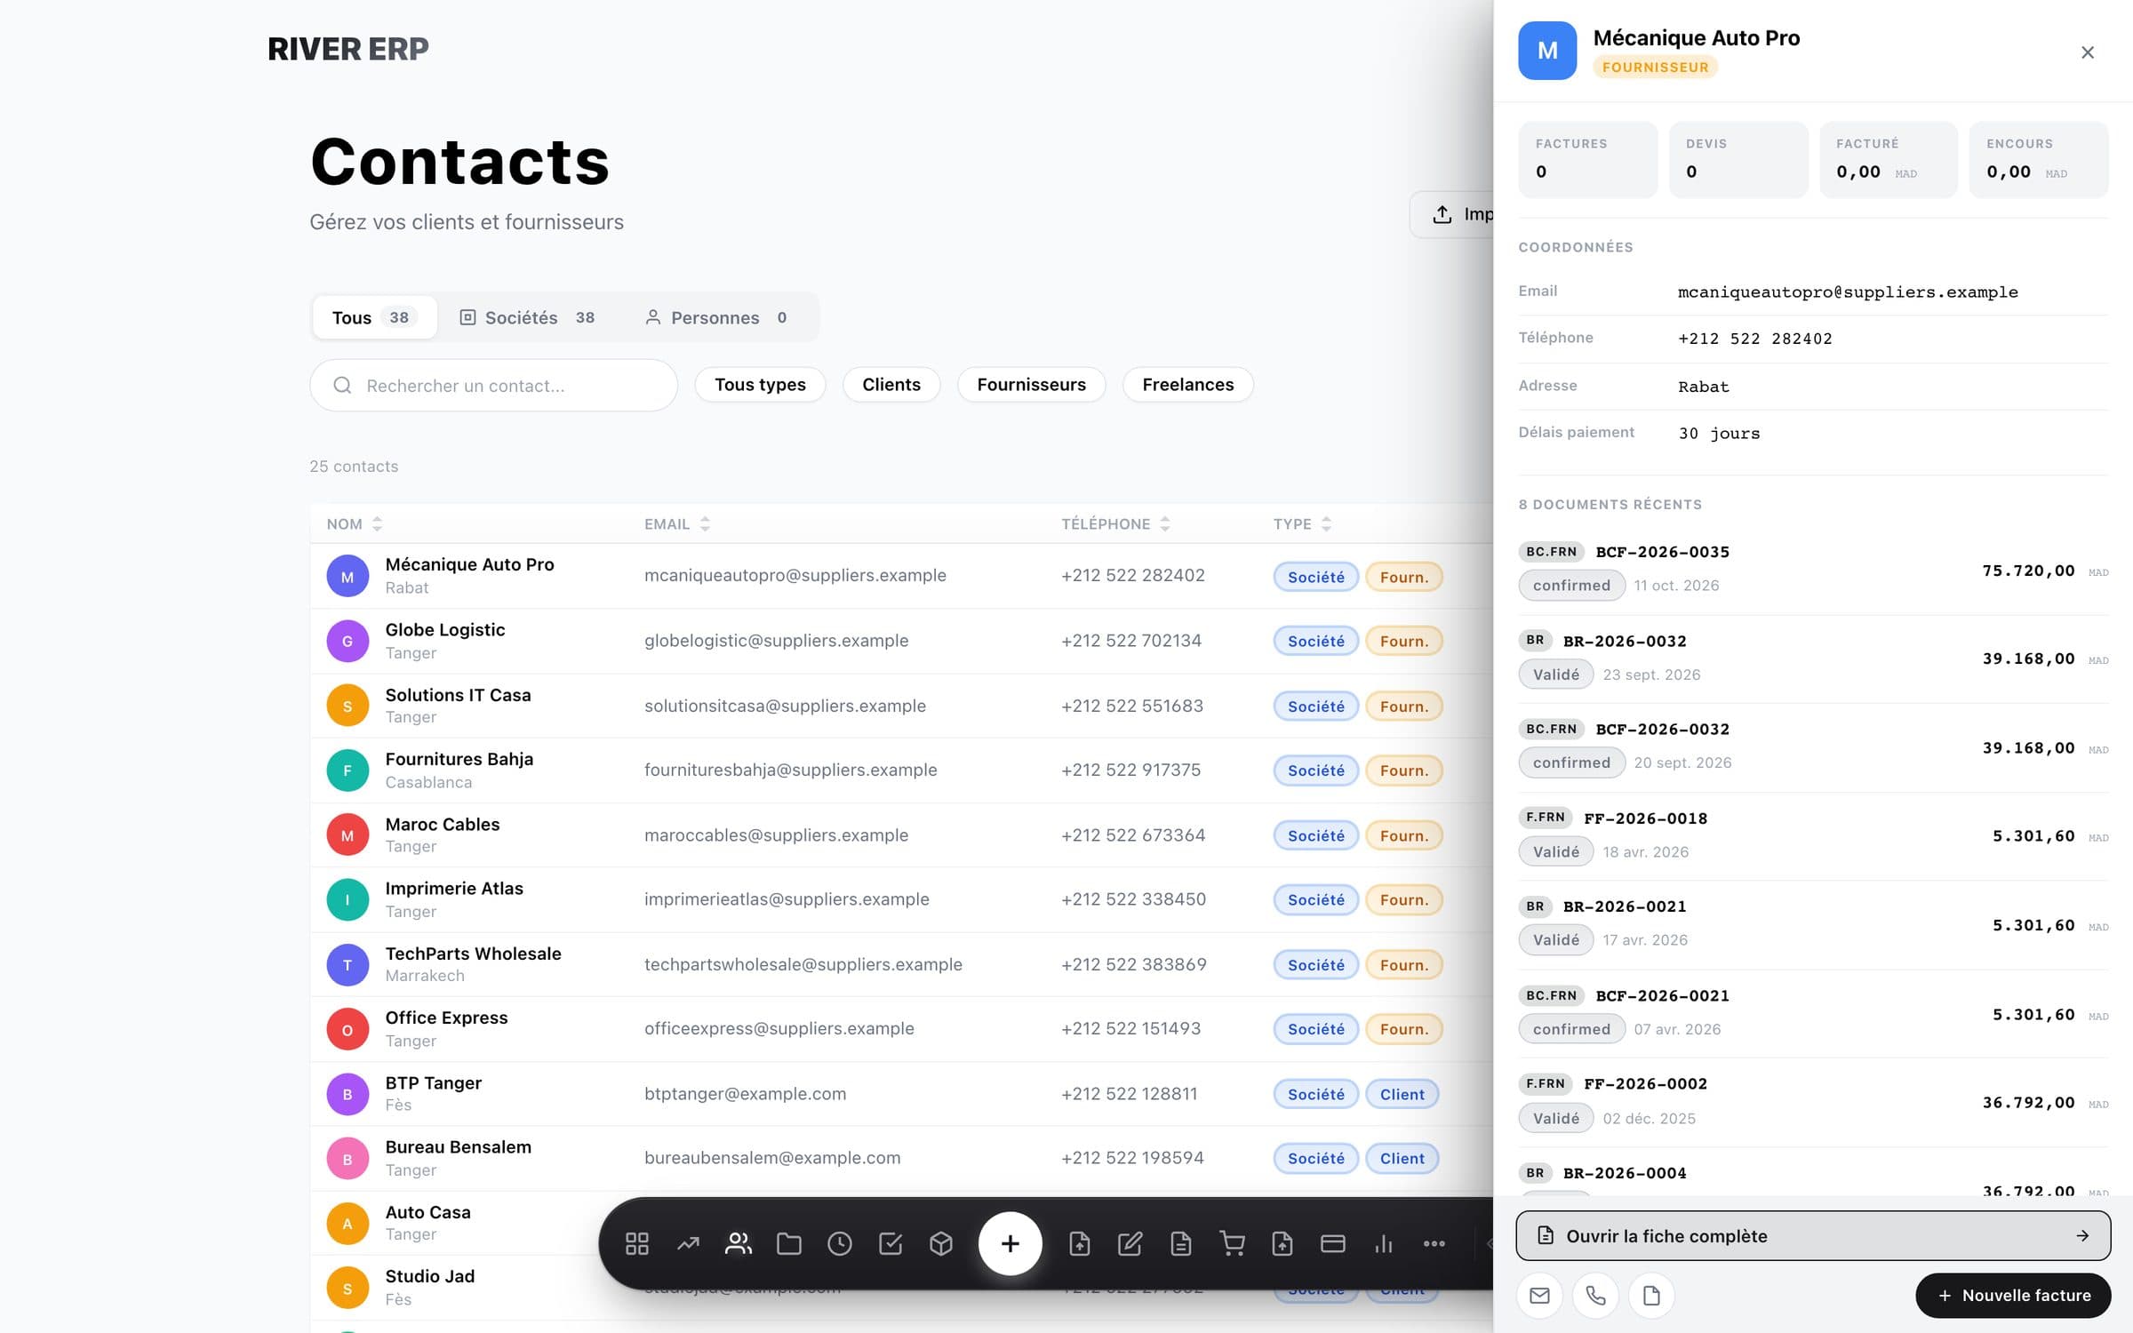This screenshot has width=2133, height=1333.
Task: Sort contacts by the EMAIL column
Action: 677,524
